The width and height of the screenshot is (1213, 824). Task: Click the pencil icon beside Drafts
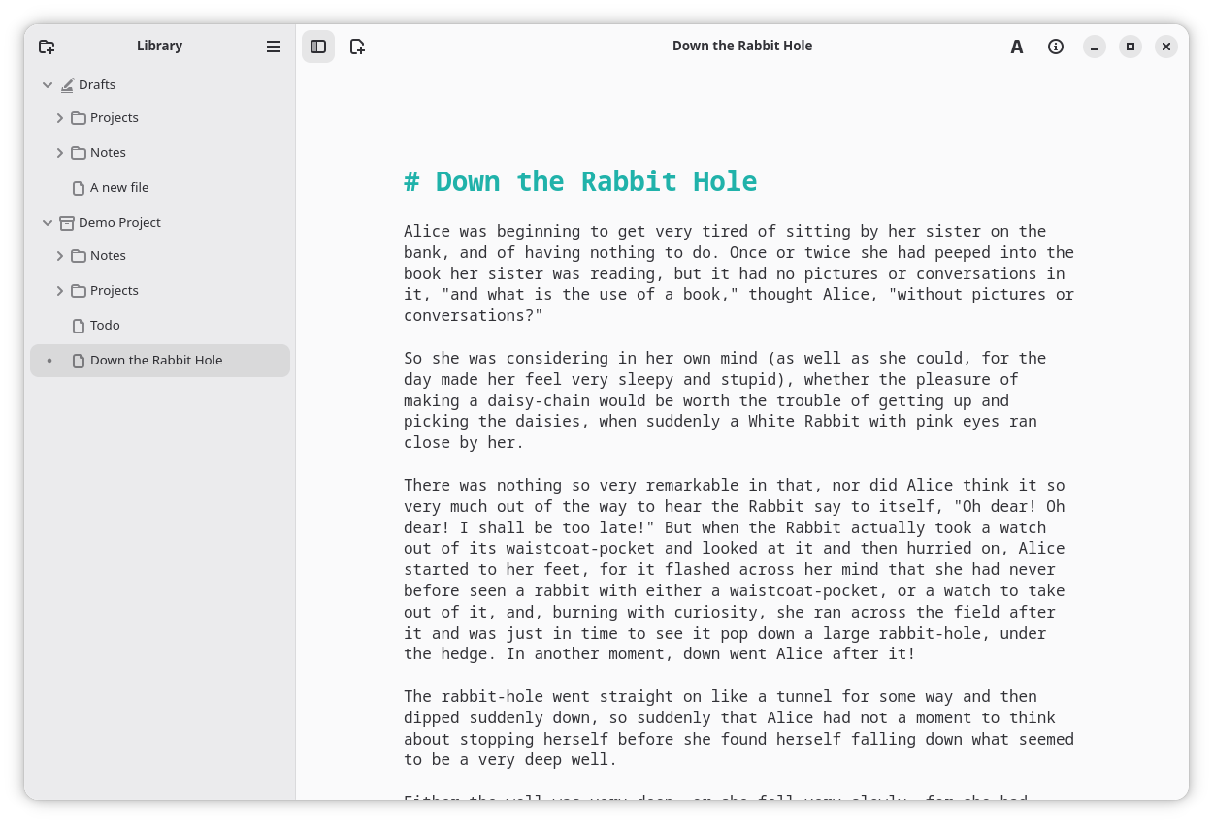click(67, 84)
